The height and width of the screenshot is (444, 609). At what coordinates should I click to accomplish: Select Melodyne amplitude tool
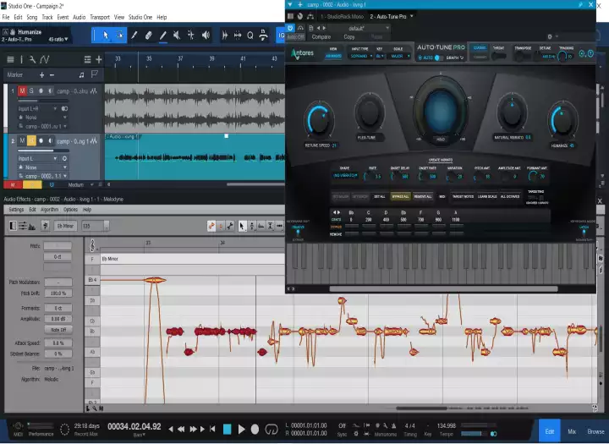tap(270, 226)
